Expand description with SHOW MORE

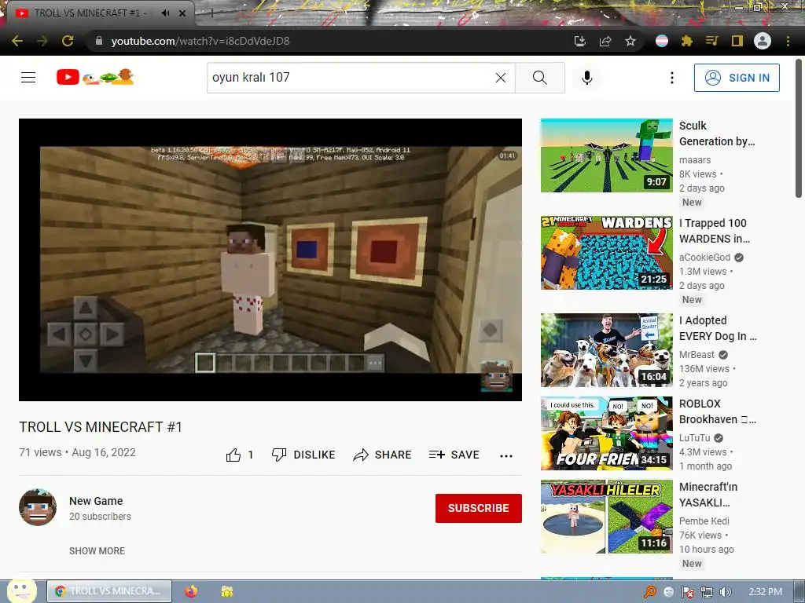(x=97, y=550)
